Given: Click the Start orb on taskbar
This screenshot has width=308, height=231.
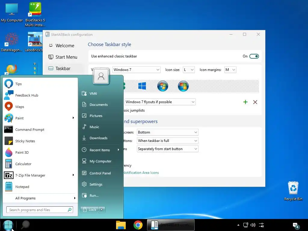Looking at the screenshot, I should click(8, 225).
